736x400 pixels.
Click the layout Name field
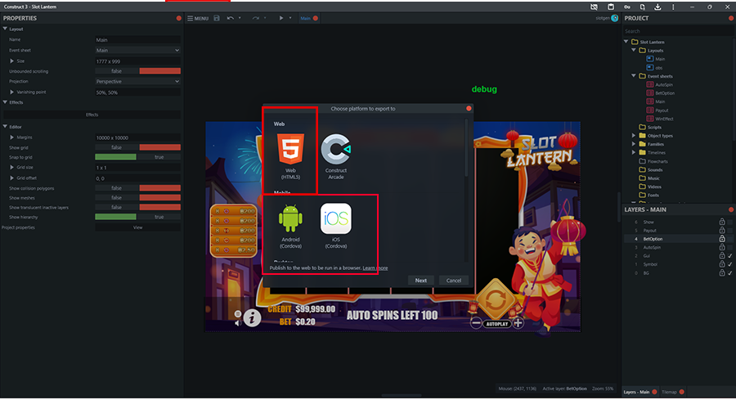(x=137, y=40)
